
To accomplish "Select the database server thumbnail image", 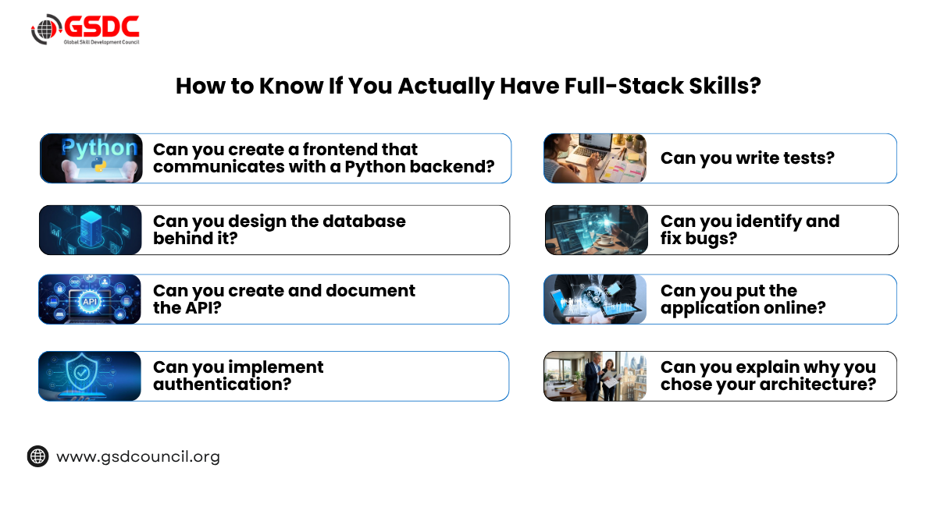I will tap(91, 230).
